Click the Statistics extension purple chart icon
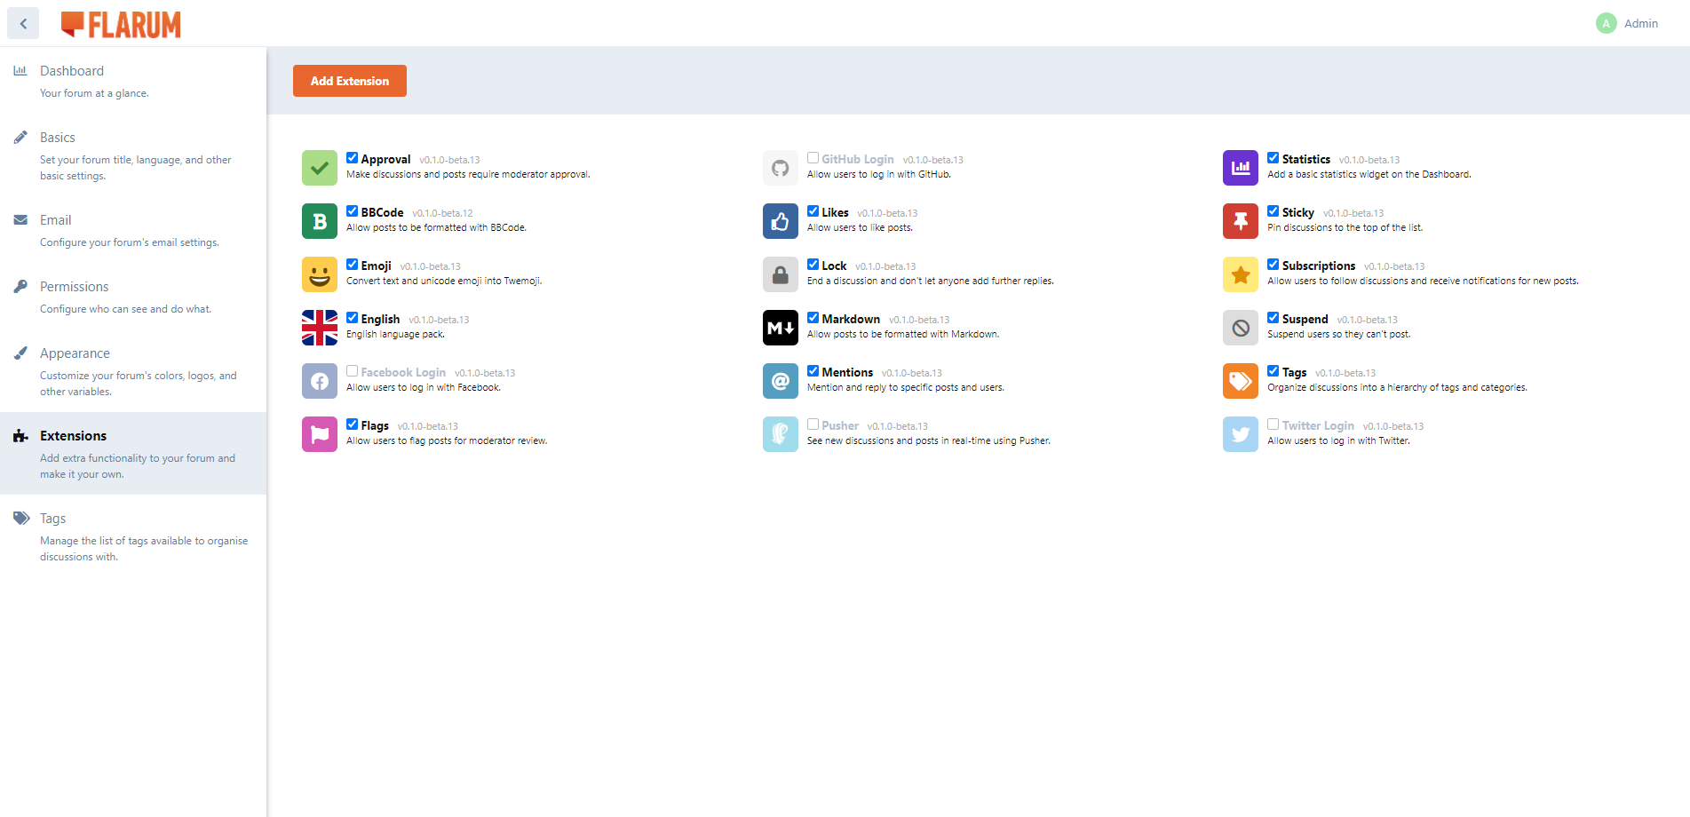 coord(1241,168)
